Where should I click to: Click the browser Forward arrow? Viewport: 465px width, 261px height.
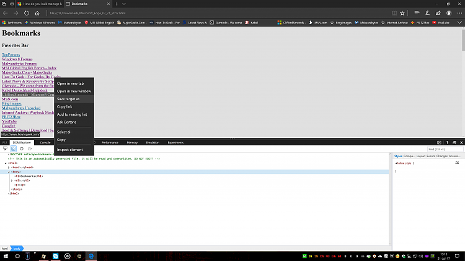pos(15,13)
